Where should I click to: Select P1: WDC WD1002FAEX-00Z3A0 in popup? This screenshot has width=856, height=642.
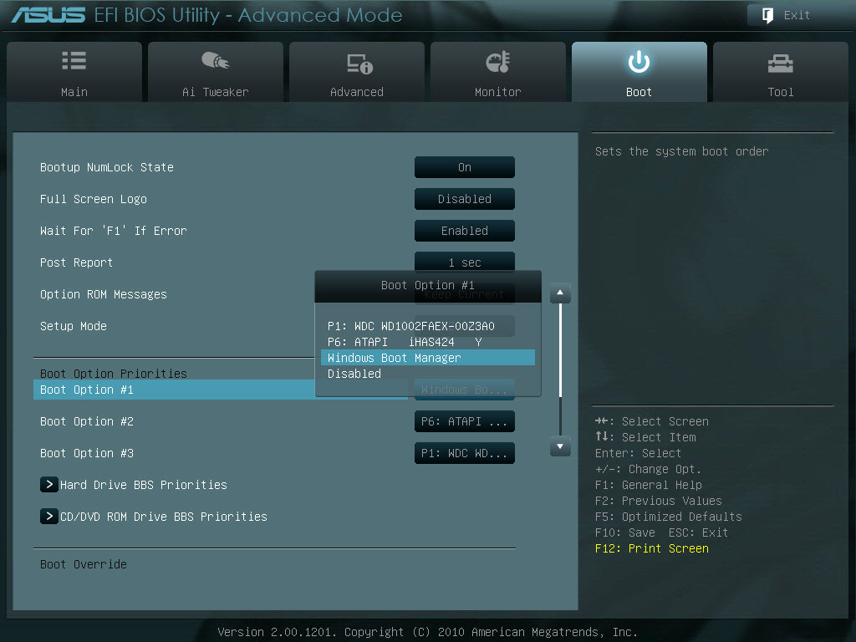(428, 326)
